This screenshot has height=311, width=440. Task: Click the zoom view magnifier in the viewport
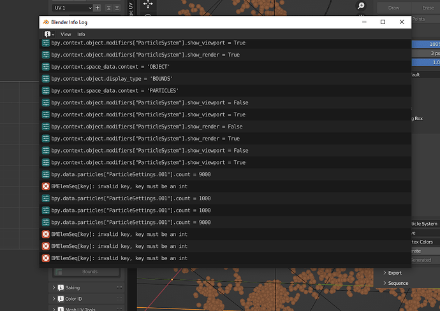coord(361,6)
